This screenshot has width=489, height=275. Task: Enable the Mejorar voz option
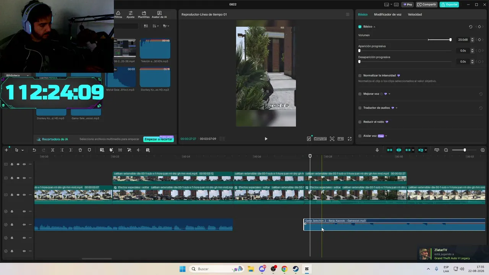click(x=360, y=94)
